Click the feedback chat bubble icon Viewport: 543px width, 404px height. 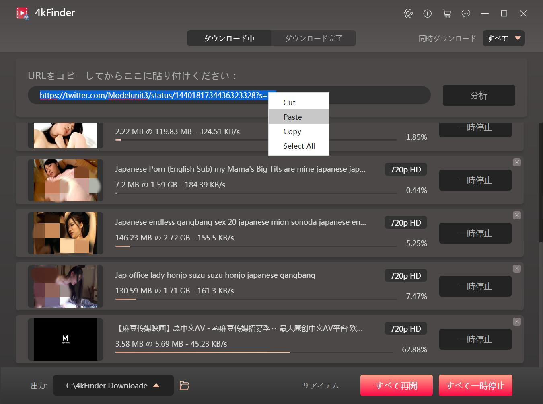click(x=466, y=14)
